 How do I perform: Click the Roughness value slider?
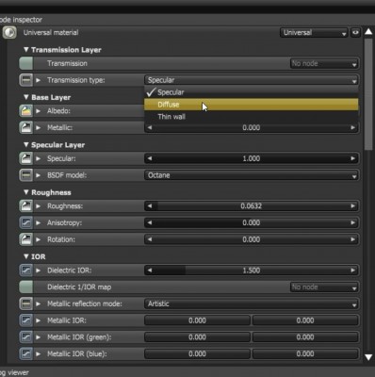252,206
